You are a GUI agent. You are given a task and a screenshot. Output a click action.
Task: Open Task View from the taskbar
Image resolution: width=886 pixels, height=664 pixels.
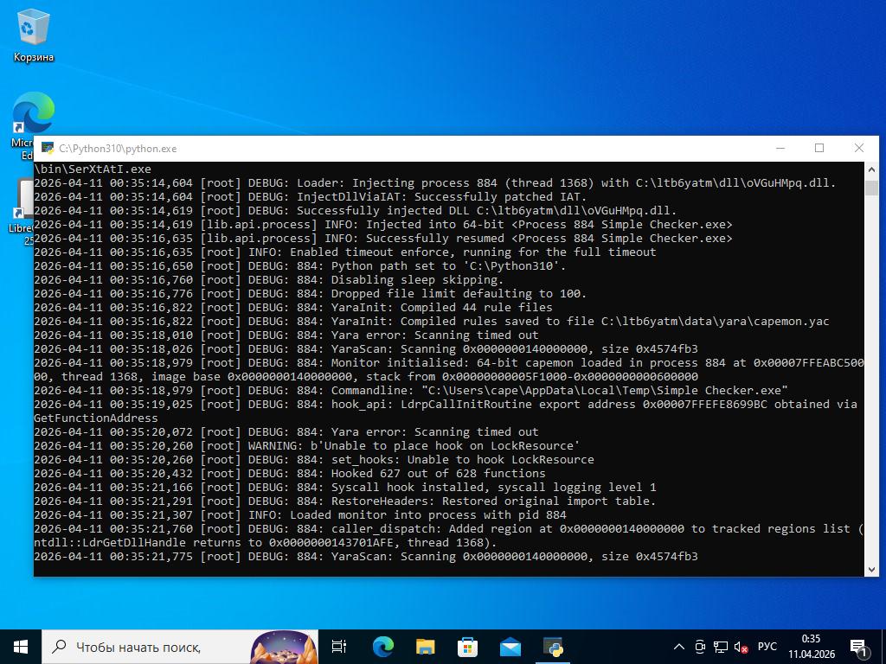coord(339,647)
